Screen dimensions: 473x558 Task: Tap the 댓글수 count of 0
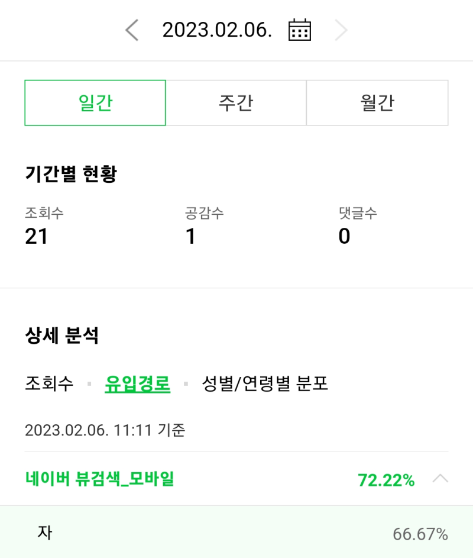pyautogui.click(x=344, y=236)
